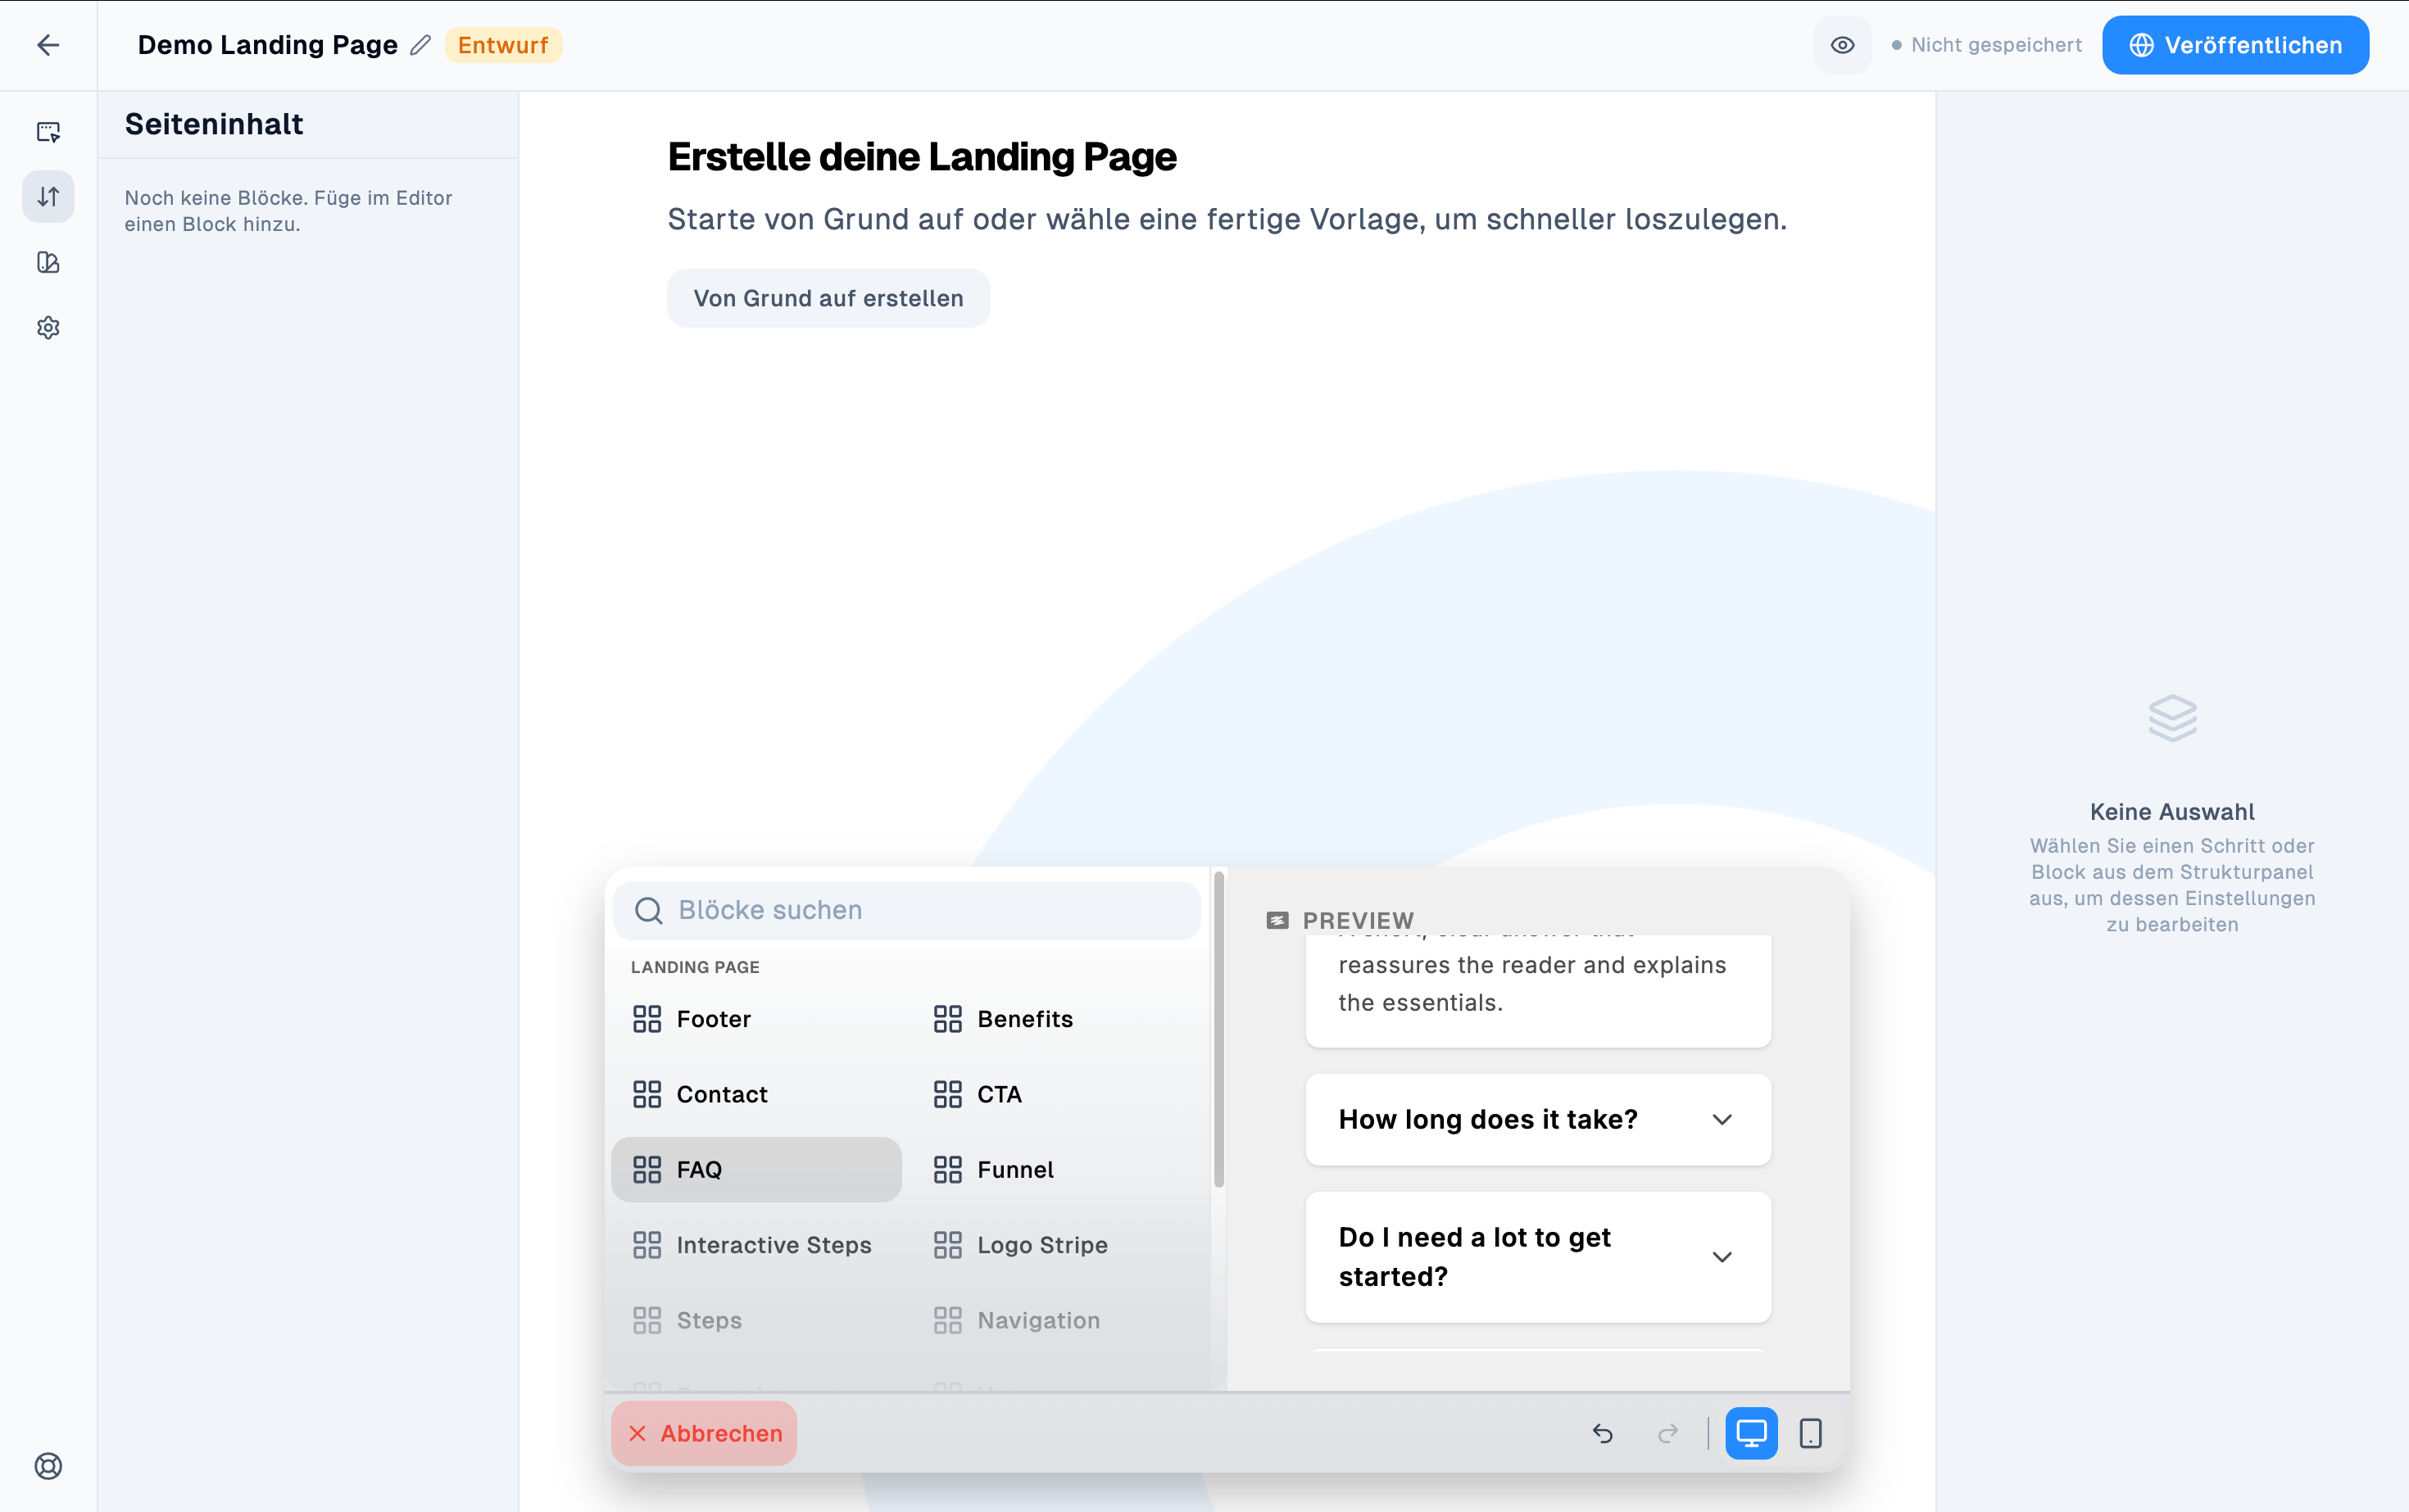Select the Funnel block
Screen dimensions: 2409x1512
(1056, 1170)
